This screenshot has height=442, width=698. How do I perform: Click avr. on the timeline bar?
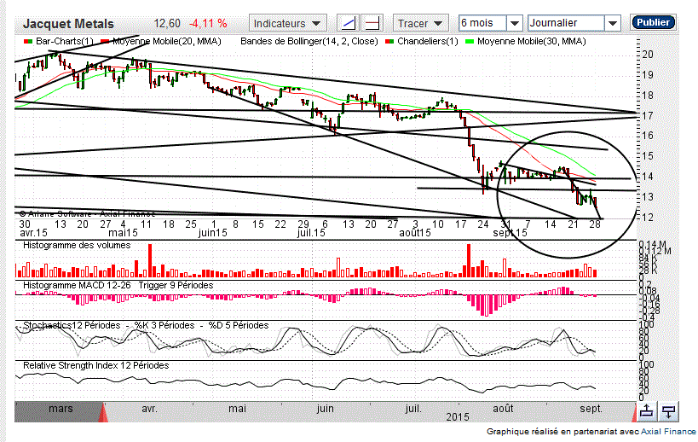(x=149, y=409)
